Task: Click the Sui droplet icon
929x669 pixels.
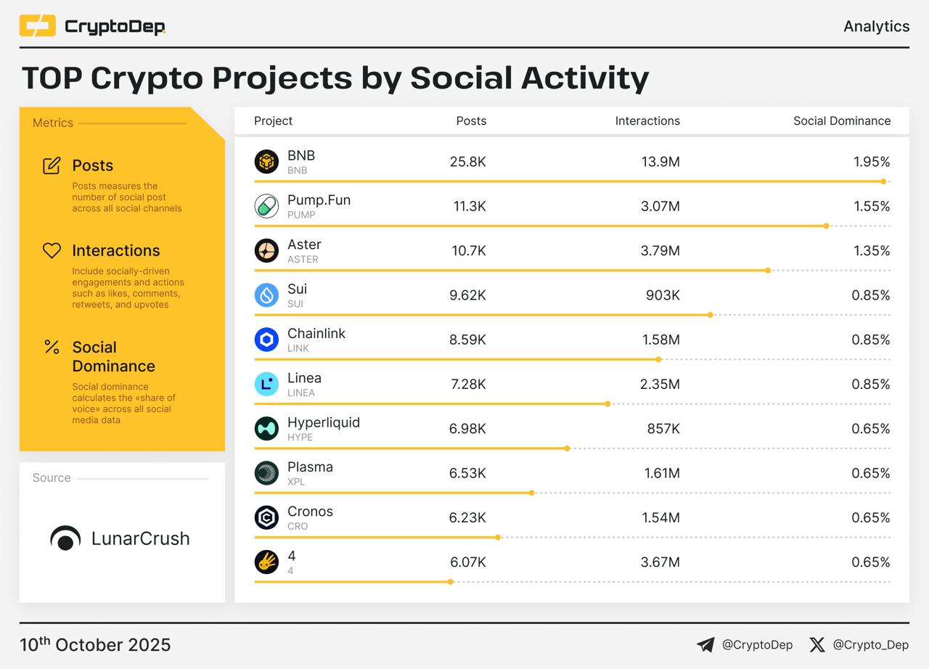Action: pyautogui.click(x=266, y=295)
